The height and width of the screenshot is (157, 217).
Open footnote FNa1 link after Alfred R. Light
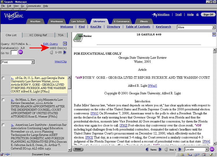coord(152,86)
